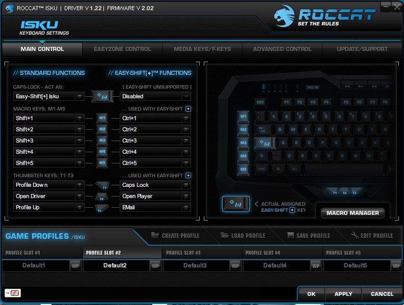Click Create Profile
This screenshot has height=305, width=404.
click(x=175, y=235)
